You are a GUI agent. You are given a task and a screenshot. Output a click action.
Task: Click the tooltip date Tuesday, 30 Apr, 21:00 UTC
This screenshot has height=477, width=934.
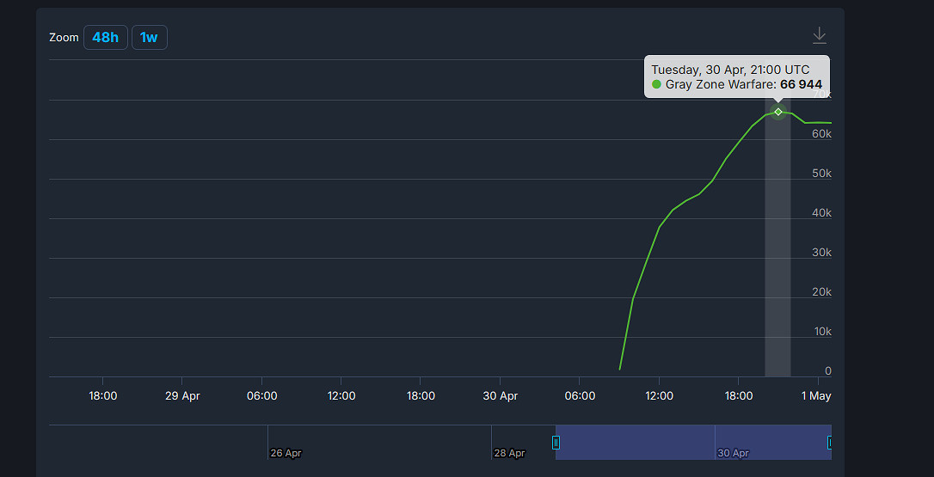click(730, 69)
